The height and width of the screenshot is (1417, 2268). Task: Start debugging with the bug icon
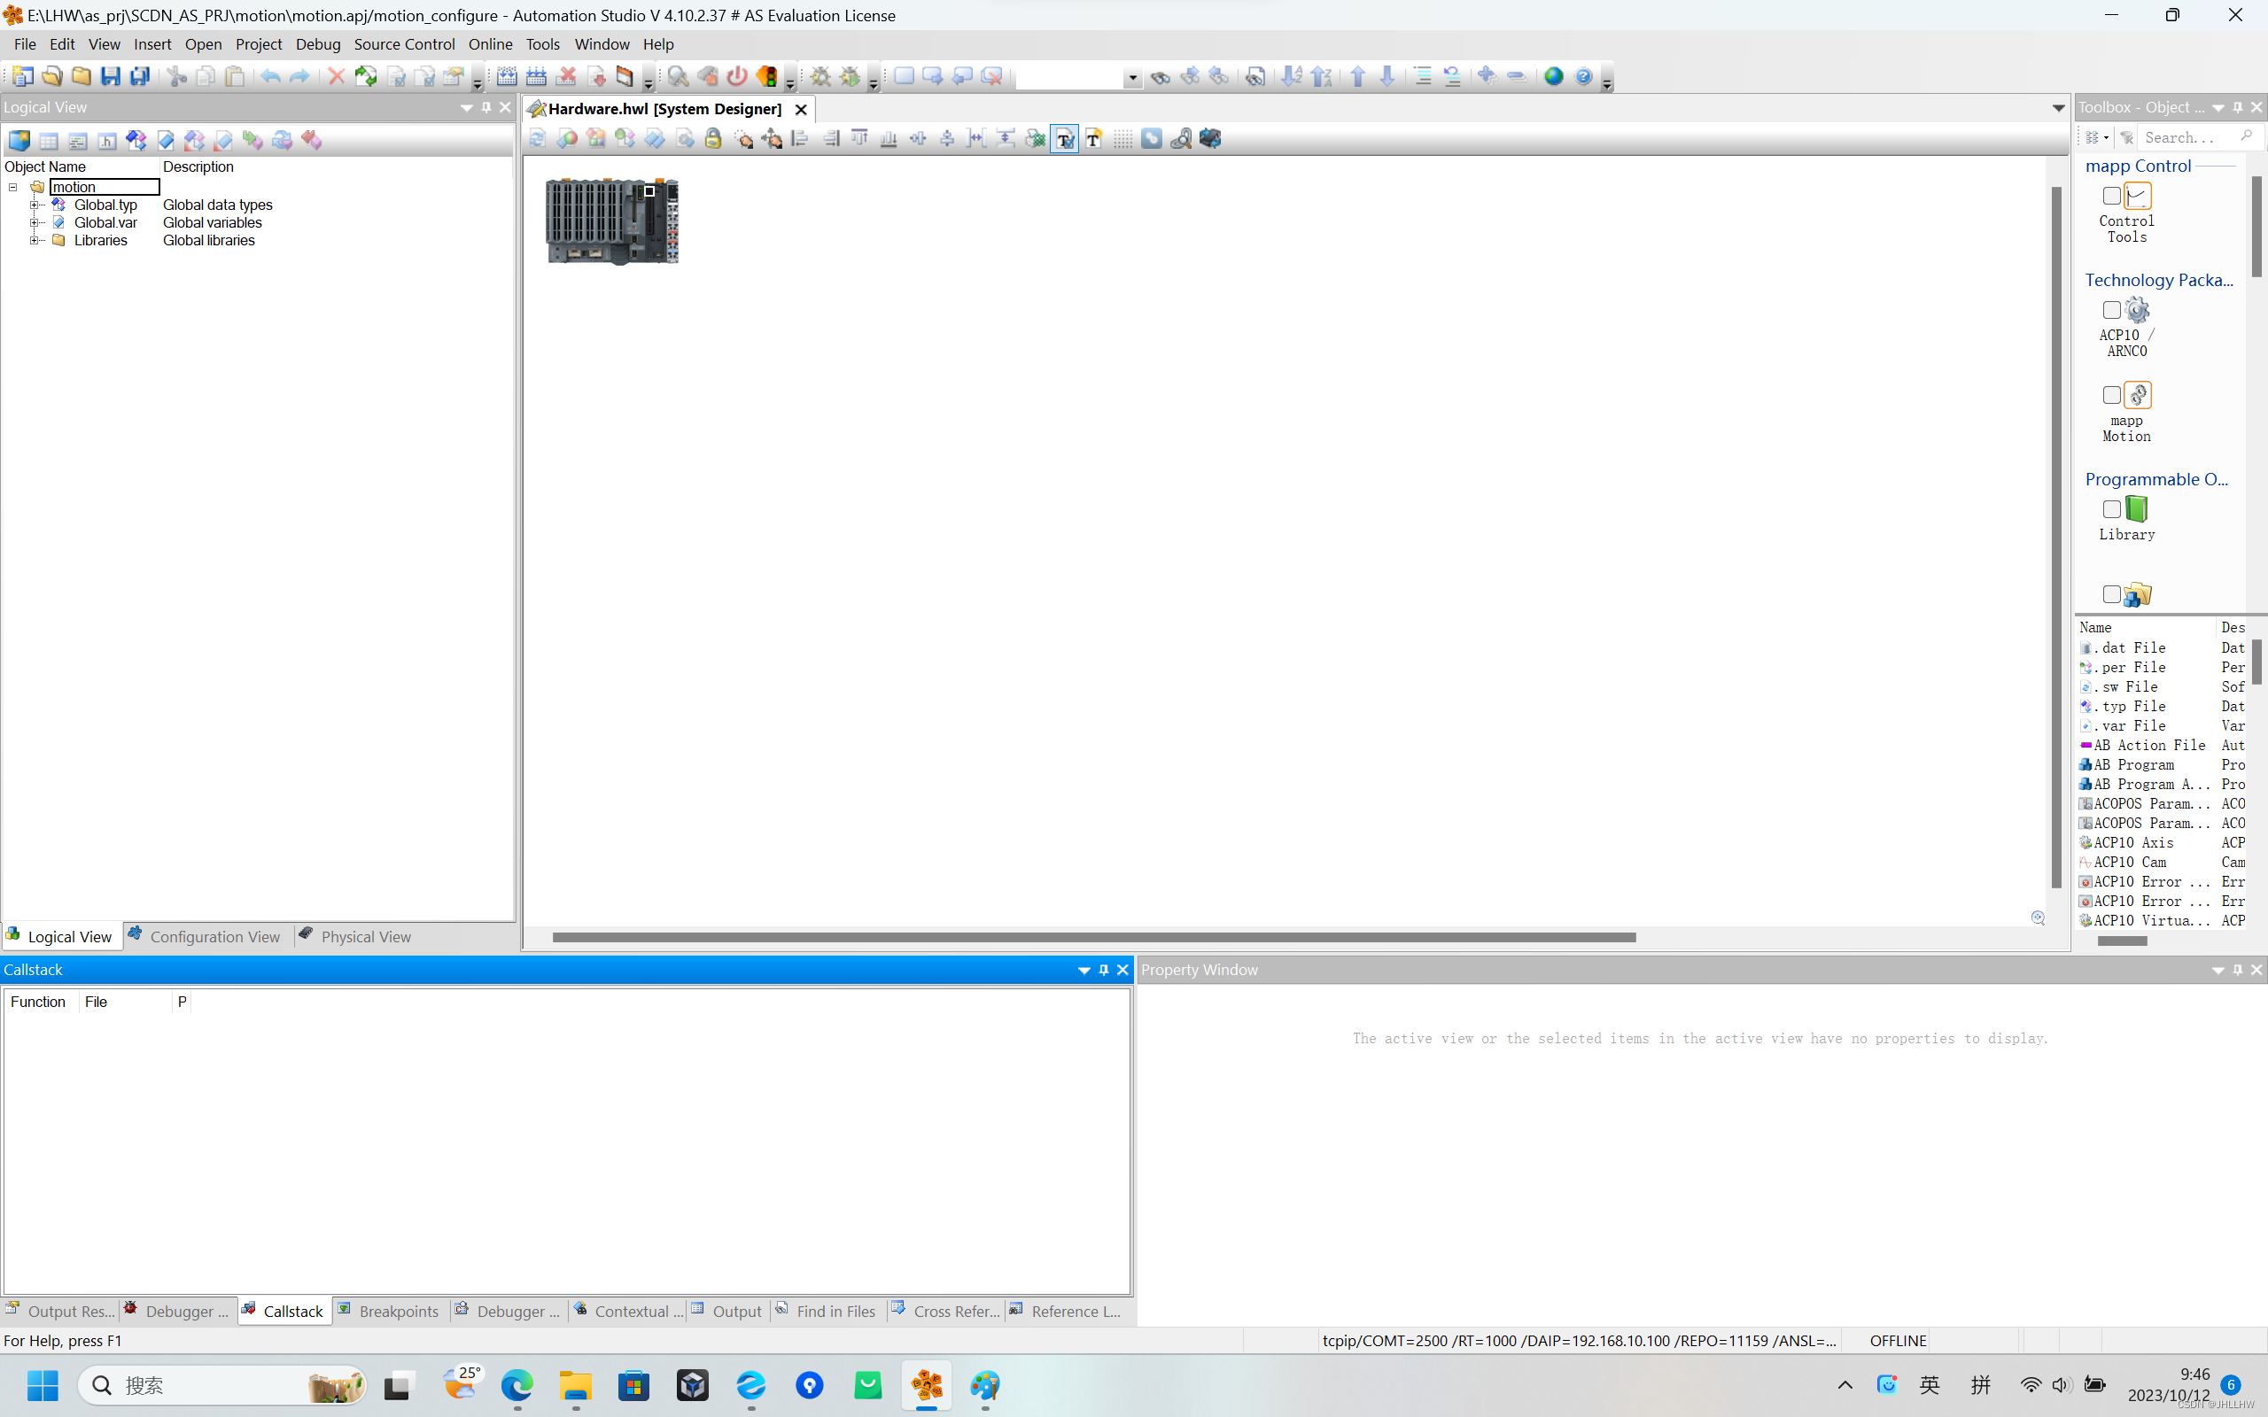[848, 76]
